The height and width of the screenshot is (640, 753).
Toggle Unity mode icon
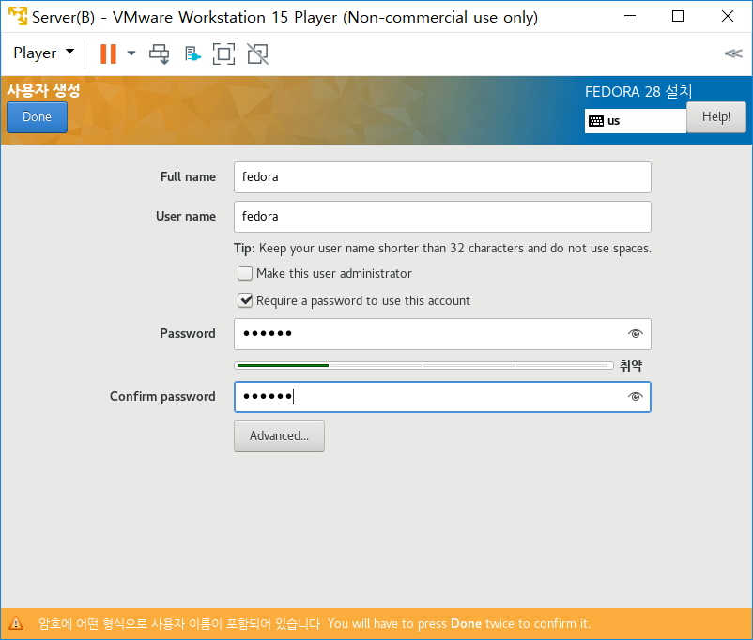(x=258, y=53)
